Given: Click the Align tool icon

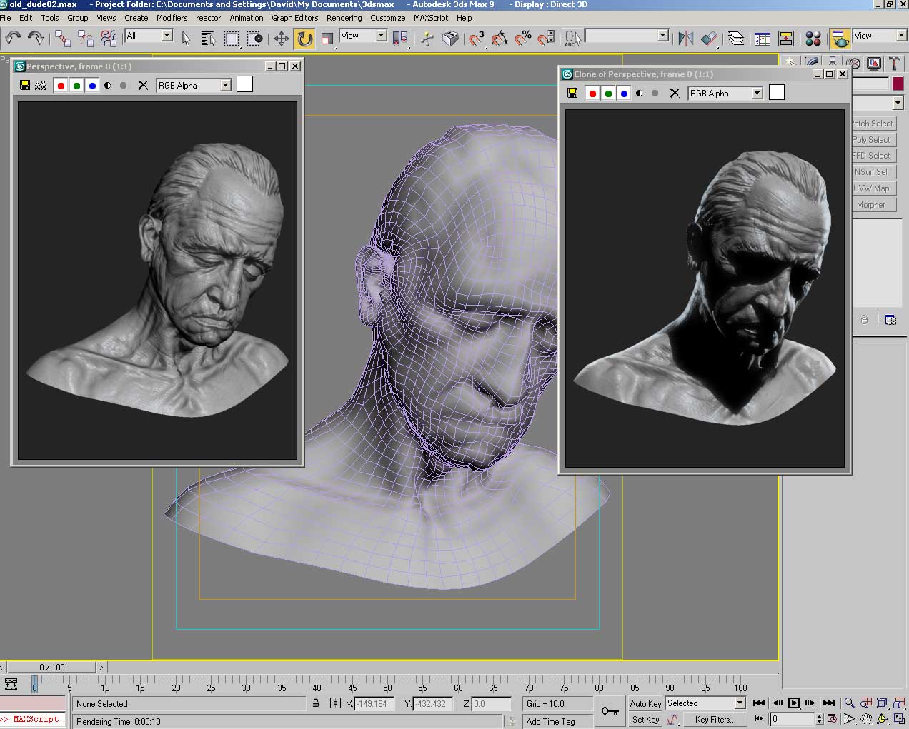Looking at the screenshot, I should click(709, 38).
